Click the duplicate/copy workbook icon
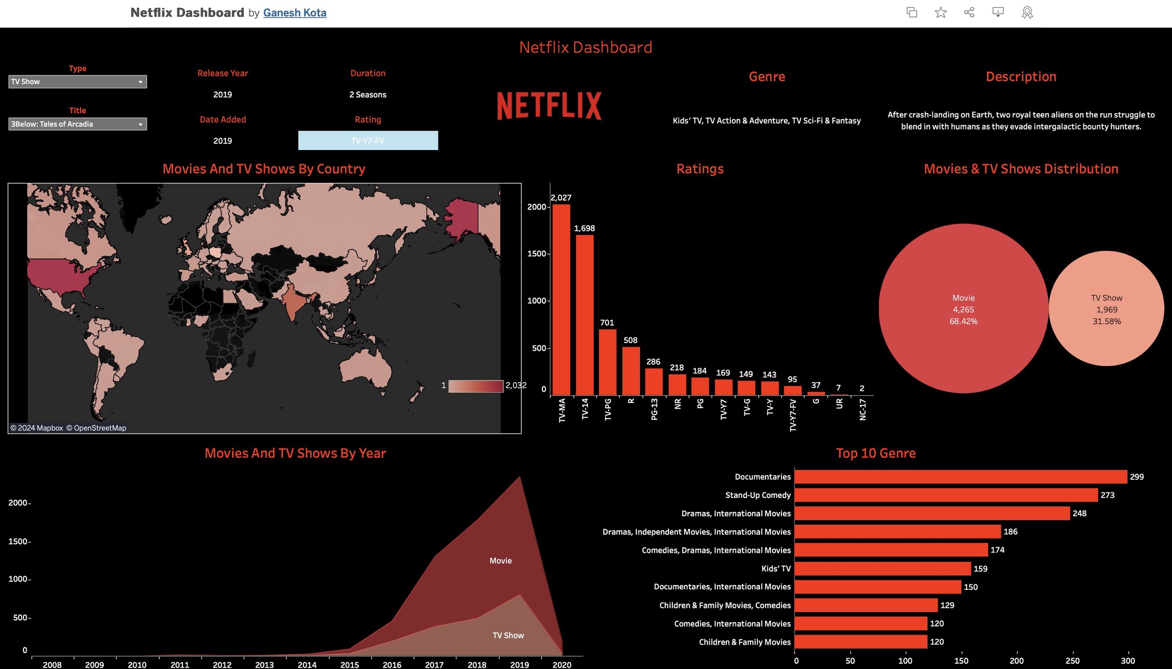 912,12
